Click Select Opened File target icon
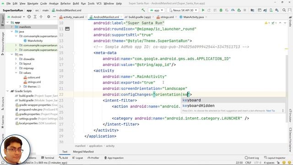This screenshot has width=293, height=165. pyautogui.click(x=29, y=17)
